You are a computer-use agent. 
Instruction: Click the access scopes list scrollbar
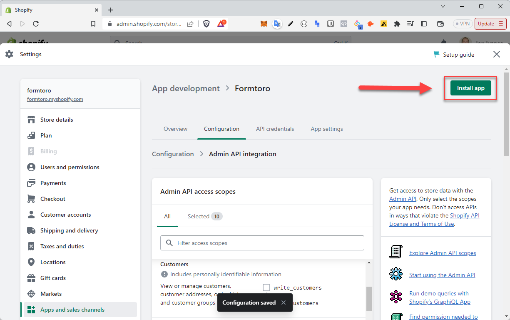pos(368,298)
